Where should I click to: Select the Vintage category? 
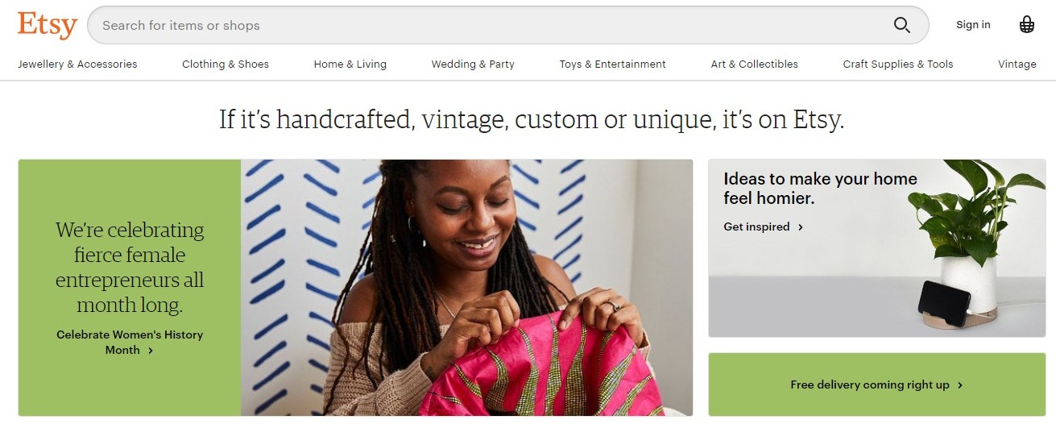1017,64
